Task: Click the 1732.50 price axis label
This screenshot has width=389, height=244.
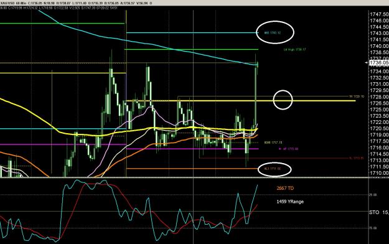Action: point(379,78)
